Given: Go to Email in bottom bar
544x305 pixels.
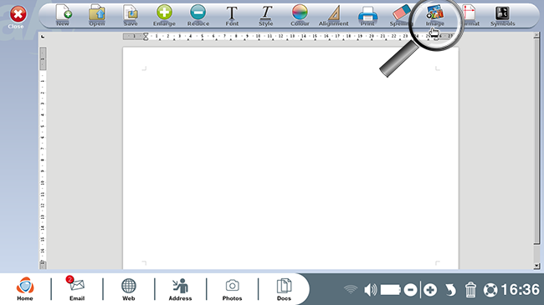Looking at the screenshot, I should tap(77, 288).
